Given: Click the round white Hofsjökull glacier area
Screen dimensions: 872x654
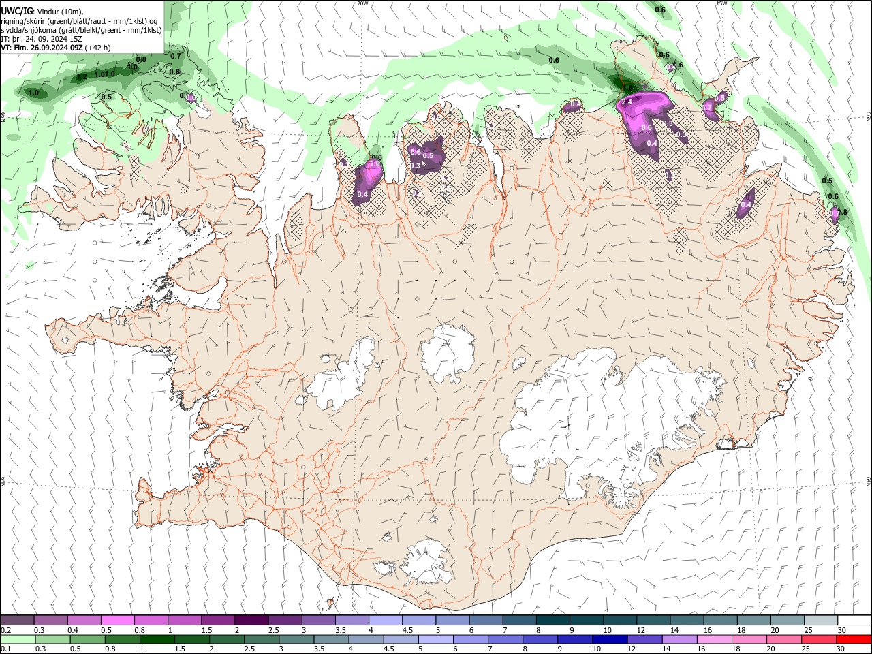Looking at the screenshot, I should click(448, 352).
